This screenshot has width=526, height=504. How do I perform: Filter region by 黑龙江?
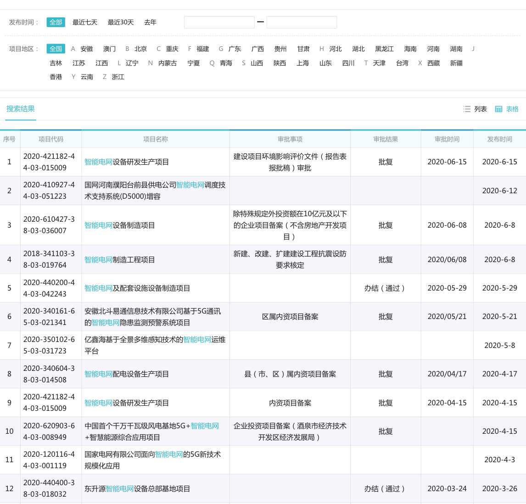(384, 49)
